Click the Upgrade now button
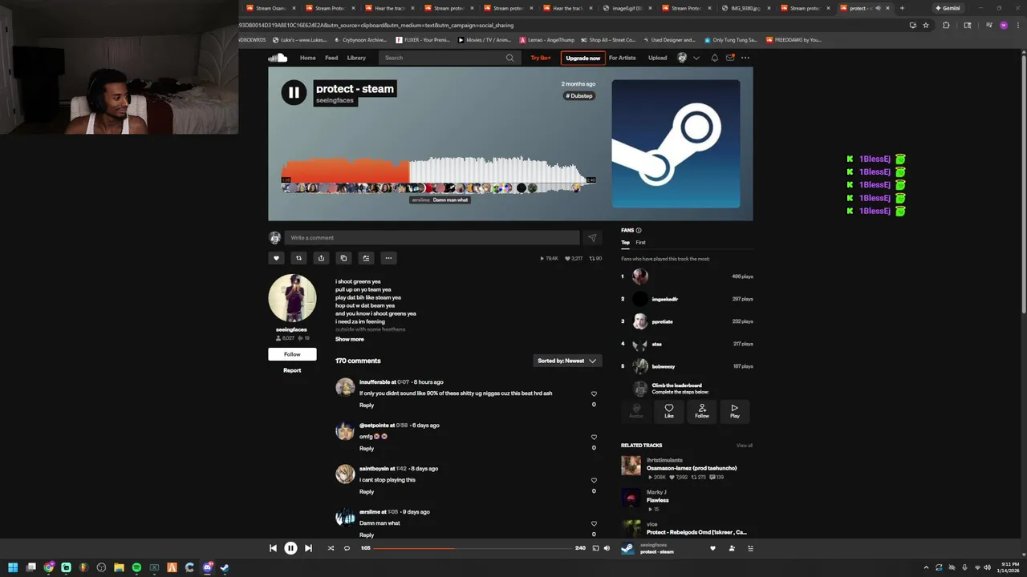 pos(583,58)
